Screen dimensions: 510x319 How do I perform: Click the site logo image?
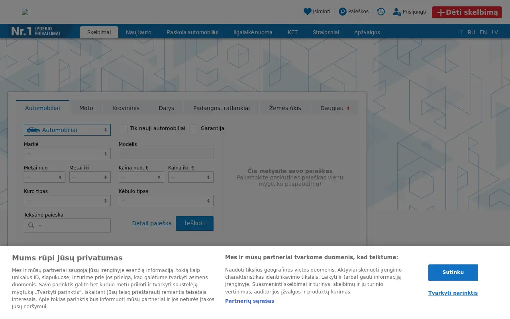click(25, 12)
